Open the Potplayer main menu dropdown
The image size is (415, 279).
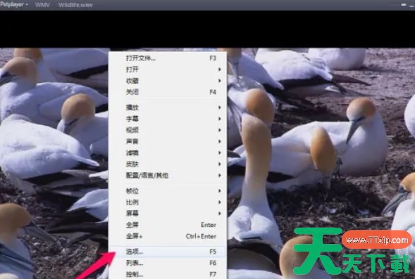pyautogui.click(x=14, y=5)
